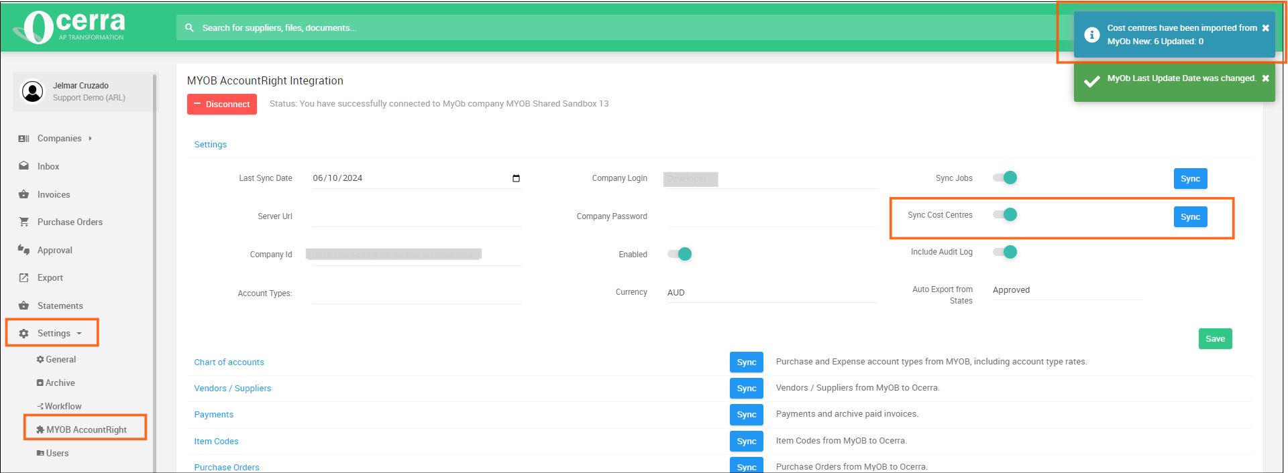
Task: Click the General cog icon
Action: pyautogui.click(x=40, y=360)
